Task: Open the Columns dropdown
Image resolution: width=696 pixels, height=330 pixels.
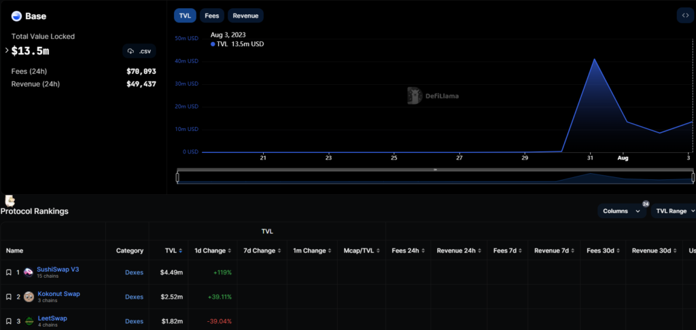Action: (621, 211)
